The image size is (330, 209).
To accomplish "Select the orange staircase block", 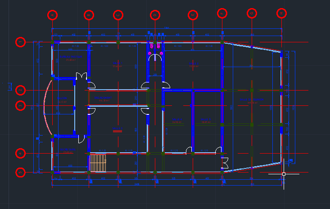I will pos(98,163).
